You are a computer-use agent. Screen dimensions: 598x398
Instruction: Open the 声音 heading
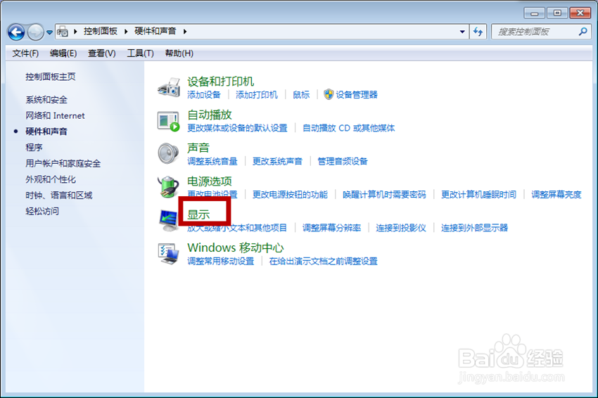coord(198,148)
